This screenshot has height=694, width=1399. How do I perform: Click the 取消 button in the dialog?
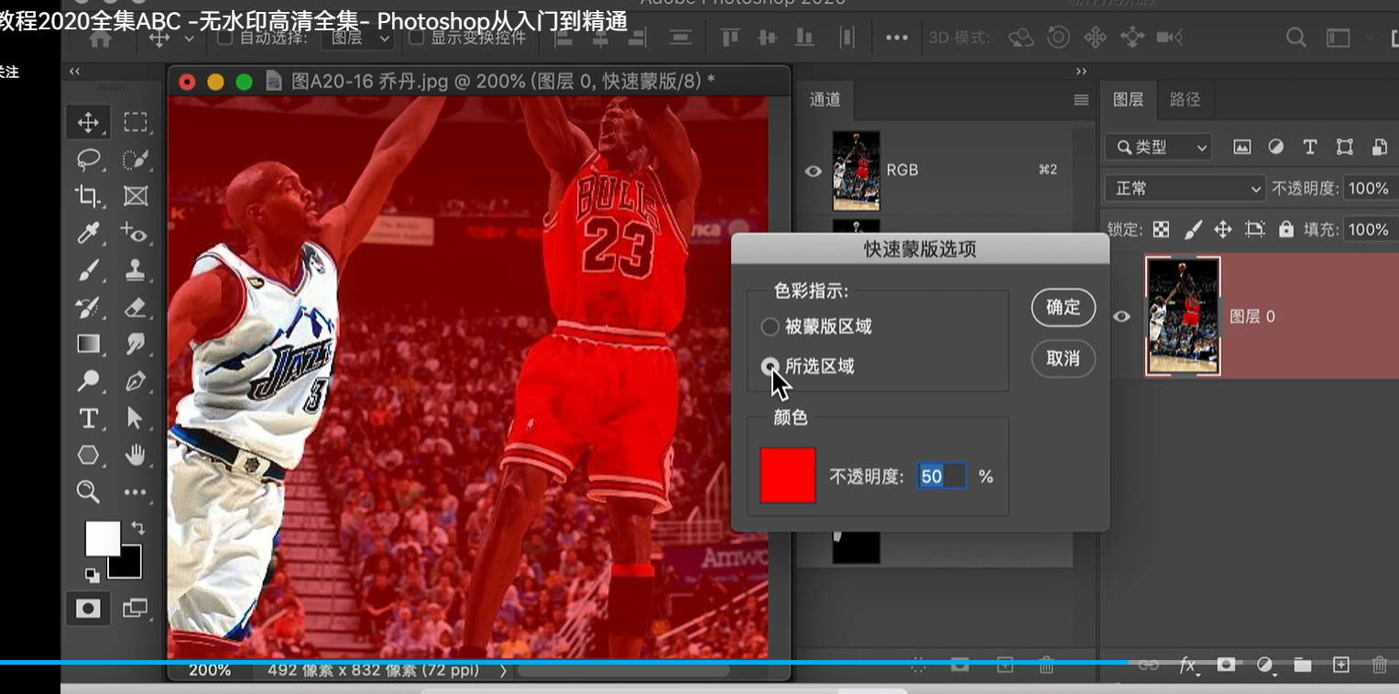click(x=1063, y=358)
